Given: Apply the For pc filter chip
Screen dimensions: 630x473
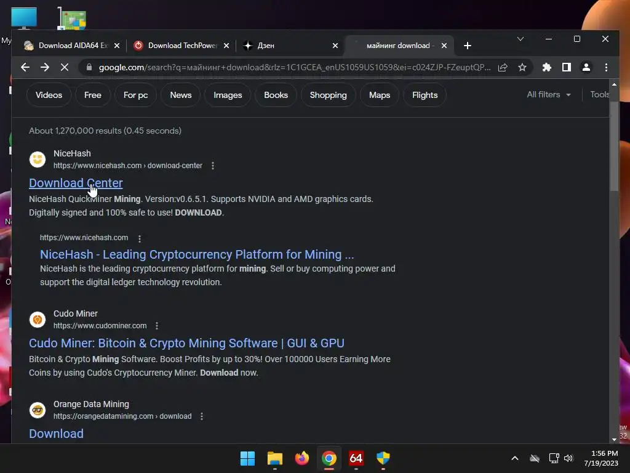Looking at the screenshot, I should coord(135,95).
